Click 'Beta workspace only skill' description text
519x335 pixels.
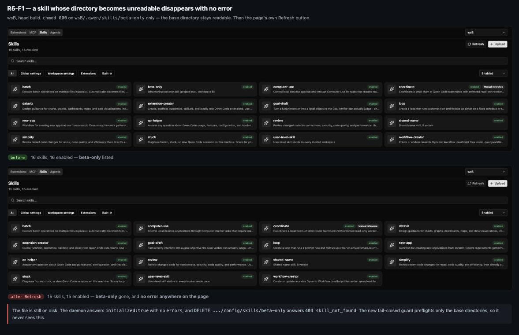(181, 92)
